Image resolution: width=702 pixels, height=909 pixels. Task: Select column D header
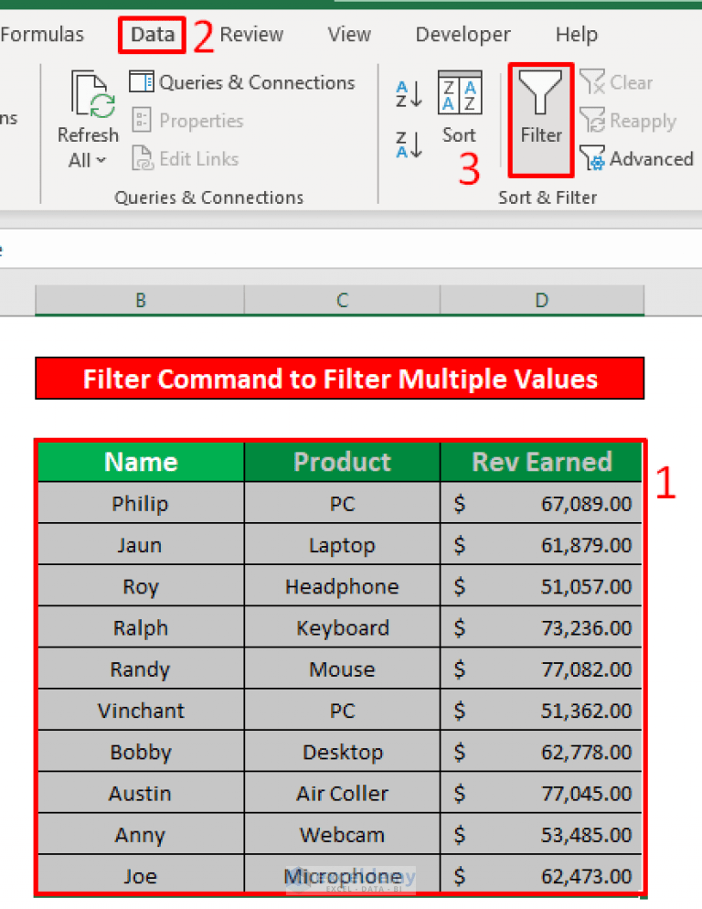[542, 300]
